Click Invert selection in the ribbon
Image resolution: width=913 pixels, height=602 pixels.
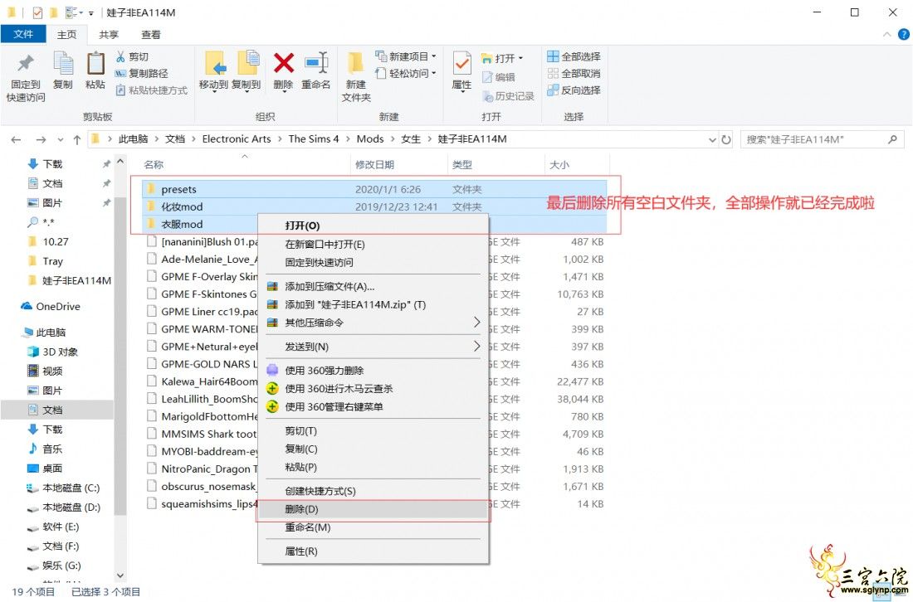tap(574, 90)
